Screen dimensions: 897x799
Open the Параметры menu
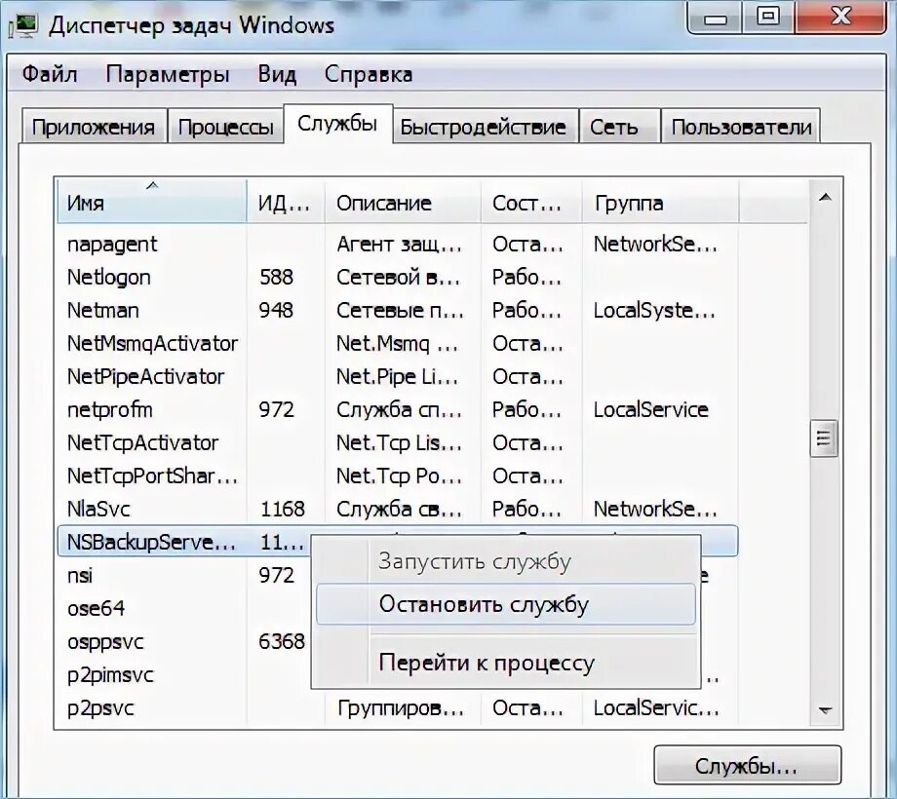[168, 75]
